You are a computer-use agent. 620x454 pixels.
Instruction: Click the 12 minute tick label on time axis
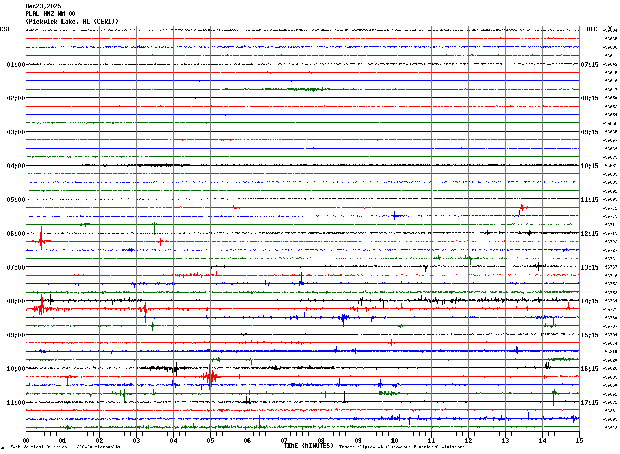[468, 440]
